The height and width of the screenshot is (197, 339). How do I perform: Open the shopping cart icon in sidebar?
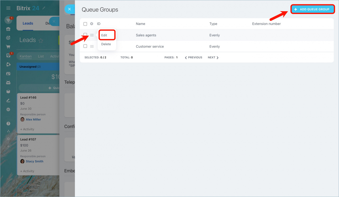8,47
